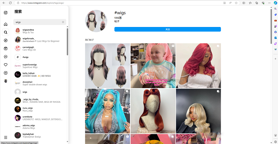Click the create new post icon
The image size is (278, 144).
point(6,73)
